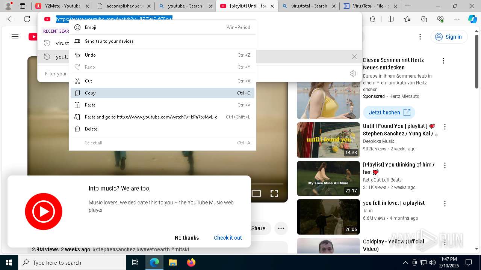Select Undo in the context menu
481x270 pixels.
tap(162, 55)
